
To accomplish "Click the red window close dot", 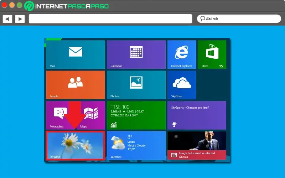I will (4, 5).
